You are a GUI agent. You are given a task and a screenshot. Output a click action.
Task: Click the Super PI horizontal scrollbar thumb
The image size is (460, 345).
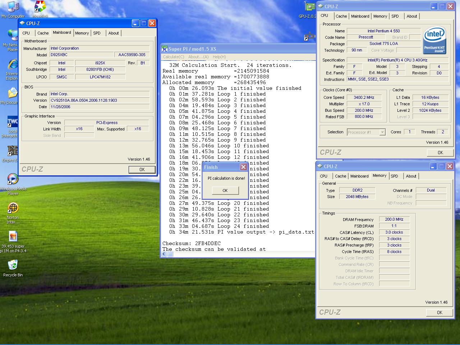[170, 254]
